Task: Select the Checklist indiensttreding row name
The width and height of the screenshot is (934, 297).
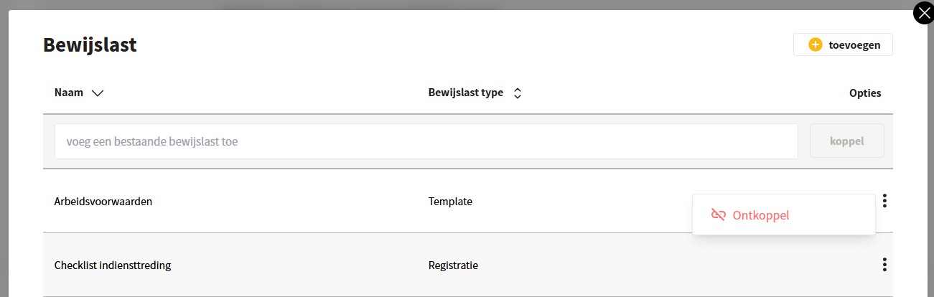Action: click(x=113, y=265)
